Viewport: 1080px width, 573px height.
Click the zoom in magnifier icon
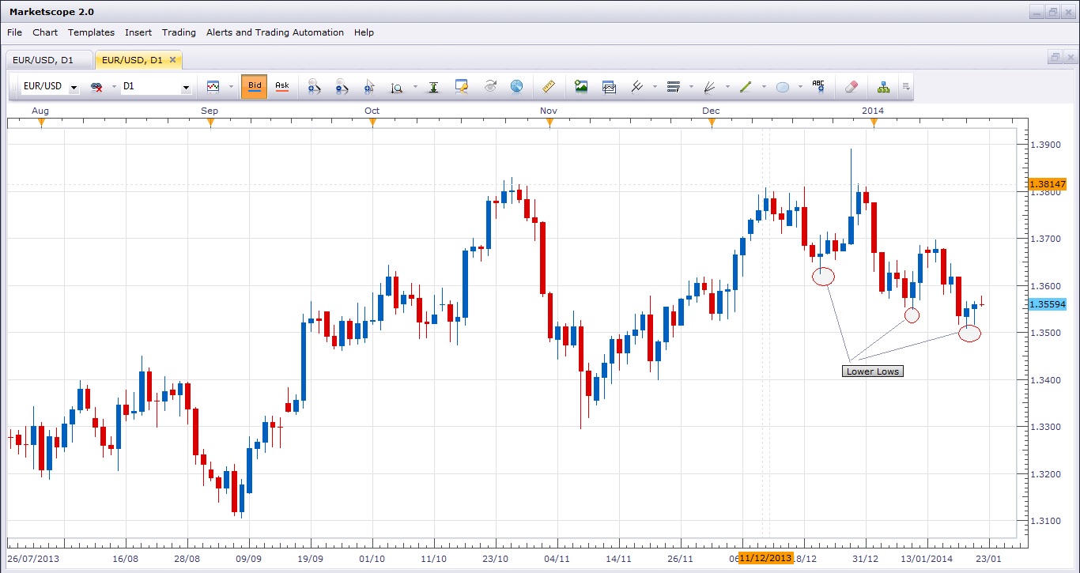click(x=314, y=86)
